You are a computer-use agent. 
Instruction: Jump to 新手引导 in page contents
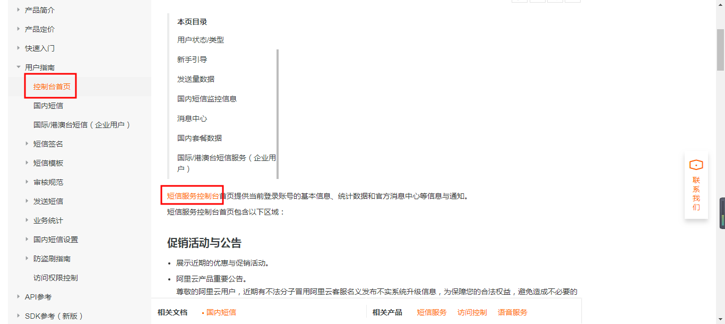point(192,59)
